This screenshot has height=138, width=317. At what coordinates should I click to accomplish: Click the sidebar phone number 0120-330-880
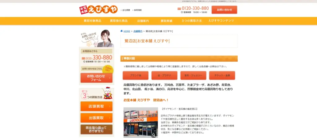click(97, 57)
